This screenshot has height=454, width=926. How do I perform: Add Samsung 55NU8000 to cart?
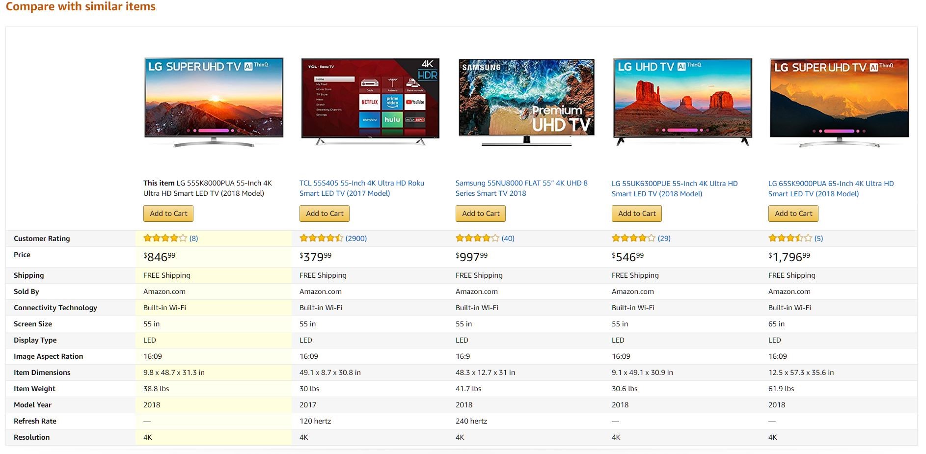(481, 214)
